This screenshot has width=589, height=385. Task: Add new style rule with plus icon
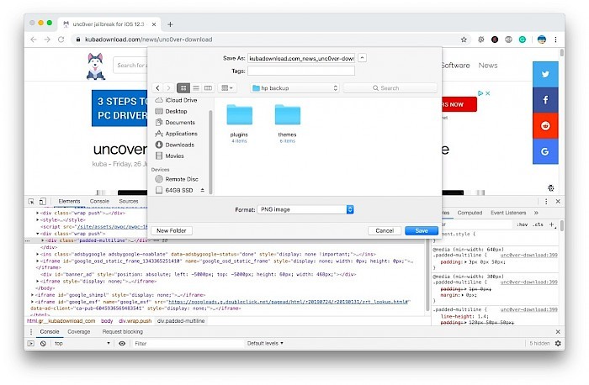click(x=552, y=224)
